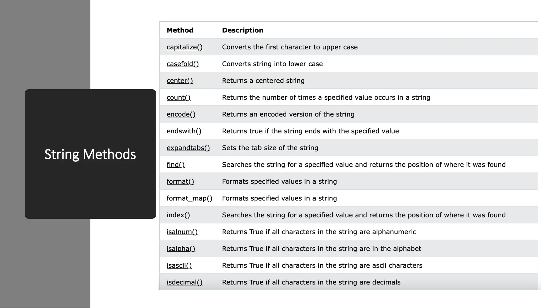Image resolution: width=547 pixels, height=308 pixels.
Task: Follow the center() link
Action: 180,81
